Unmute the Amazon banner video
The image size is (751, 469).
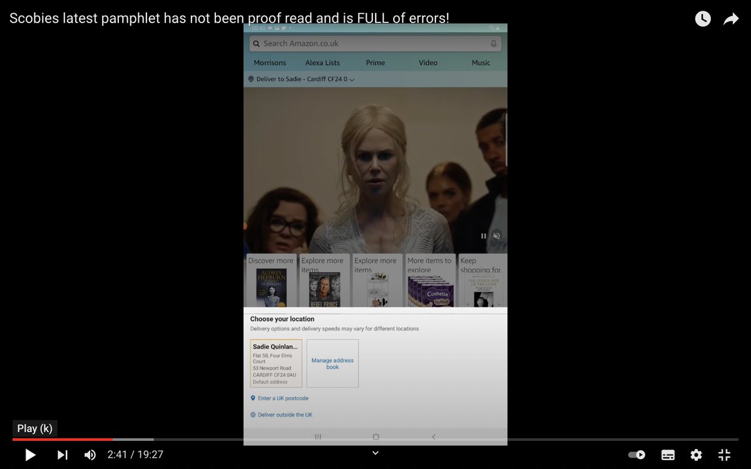click(496, 236)
